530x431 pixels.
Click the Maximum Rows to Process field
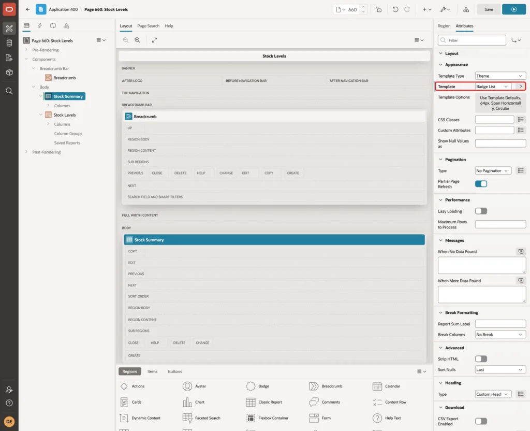click(x=500, y=224)
